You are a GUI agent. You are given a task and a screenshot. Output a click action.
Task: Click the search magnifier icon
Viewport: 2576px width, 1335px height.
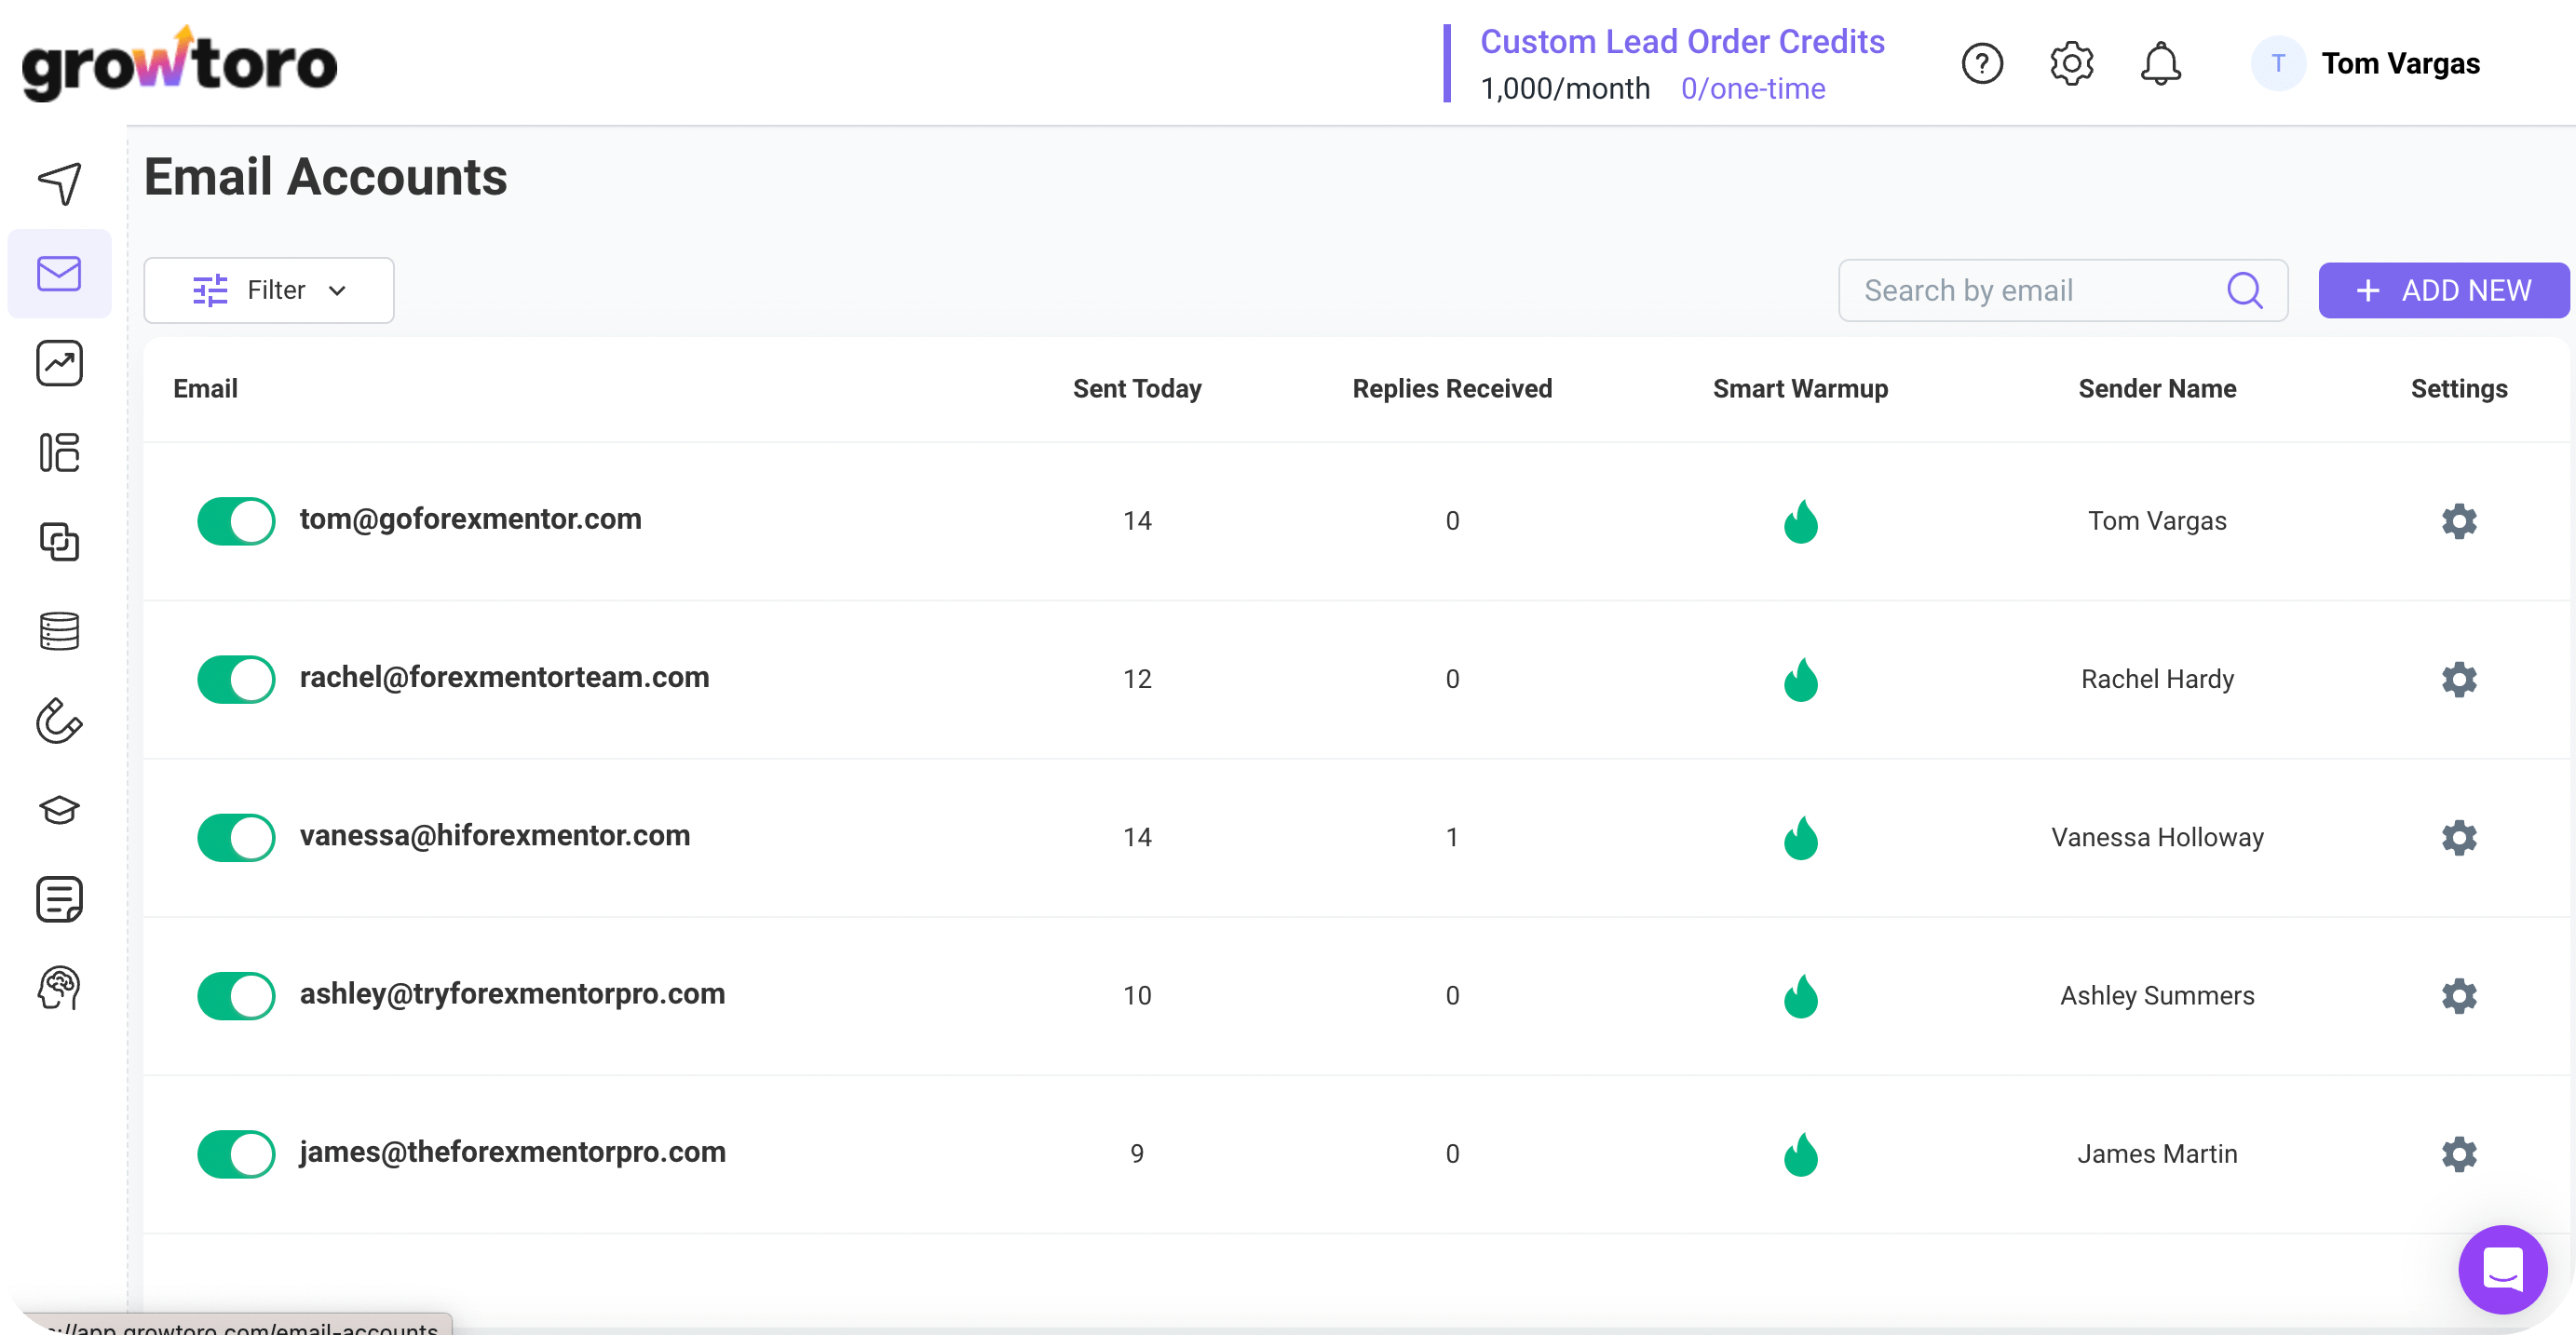[2245, 290]
